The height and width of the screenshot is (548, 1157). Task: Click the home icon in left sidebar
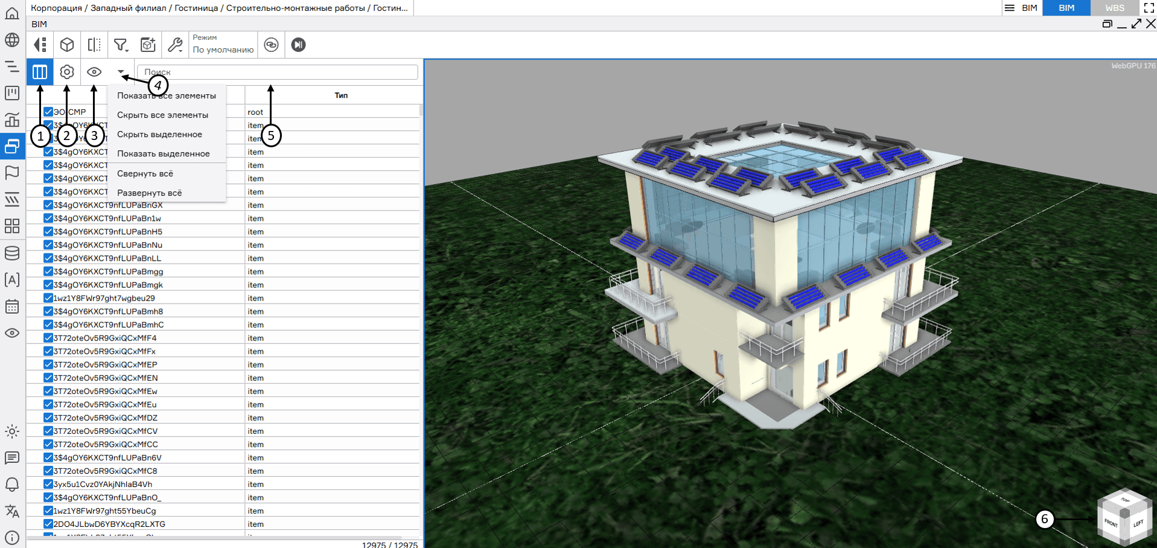click(12, 13)
